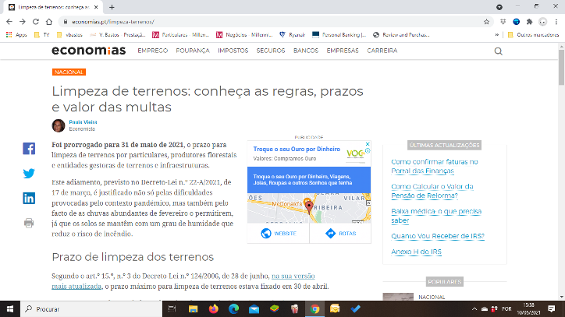Go to economias homepage logo
The image size is (565, 317).
coord(89,51)
